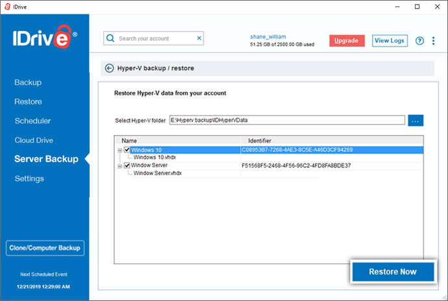This screenshot has height=301, width=448.
Task: Minimize the IDrive window
Action: (397, 7)
